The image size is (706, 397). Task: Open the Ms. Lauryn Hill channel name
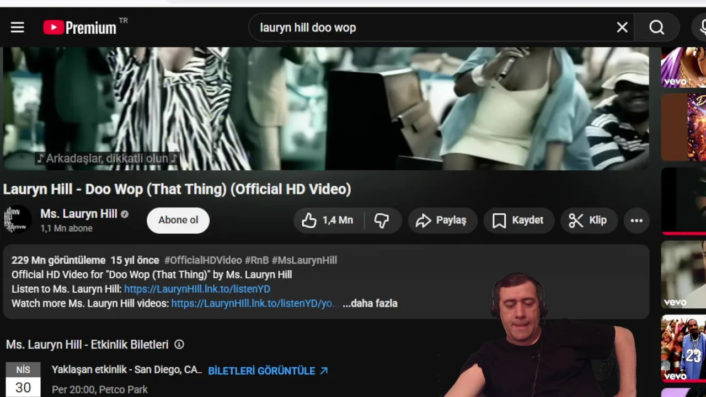pos(79,213)
